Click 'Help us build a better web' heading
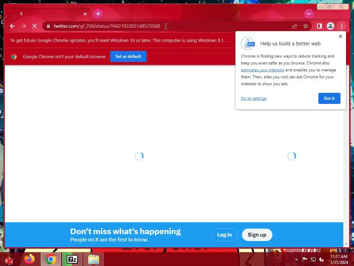The width and height of the screenshot is (354, 266). [x=290, y=44]
